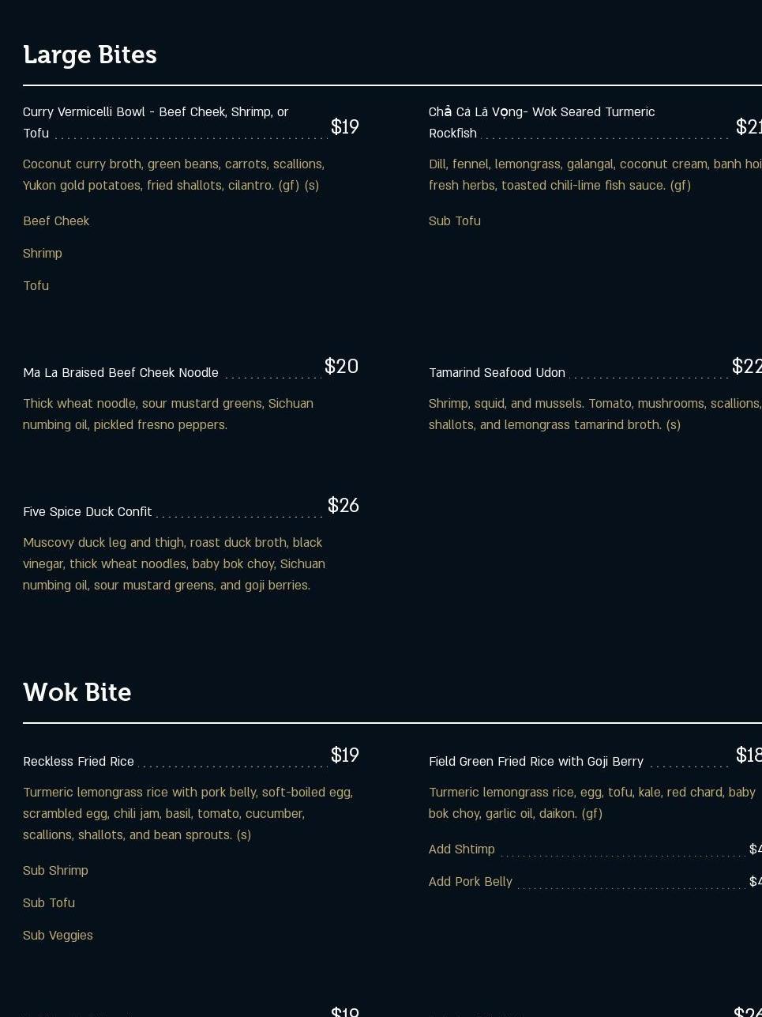Choose the Shrimp option under Curry Vermicelli
Image resolution: width=762 pixels, height=1017 pixels.
[43, 254]
